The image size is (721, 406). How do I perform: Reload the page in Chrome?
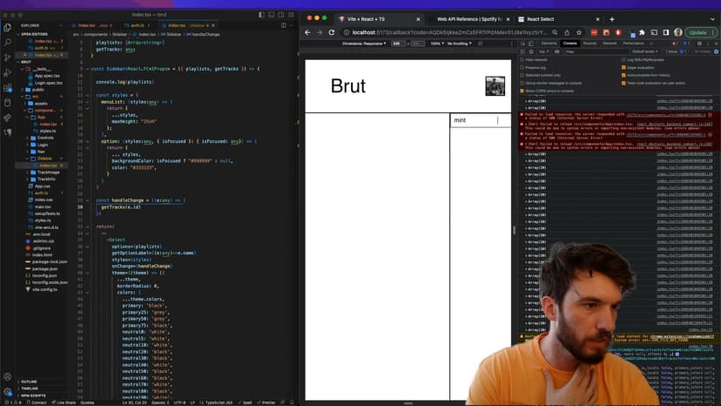(334, 32)
